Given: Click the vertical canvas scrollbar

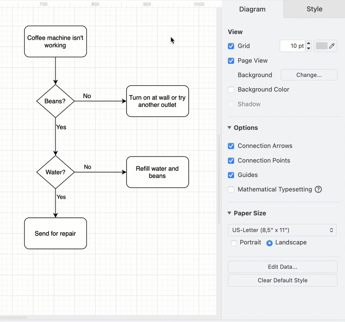Looking at the screenshot, I should coord(219,179).
